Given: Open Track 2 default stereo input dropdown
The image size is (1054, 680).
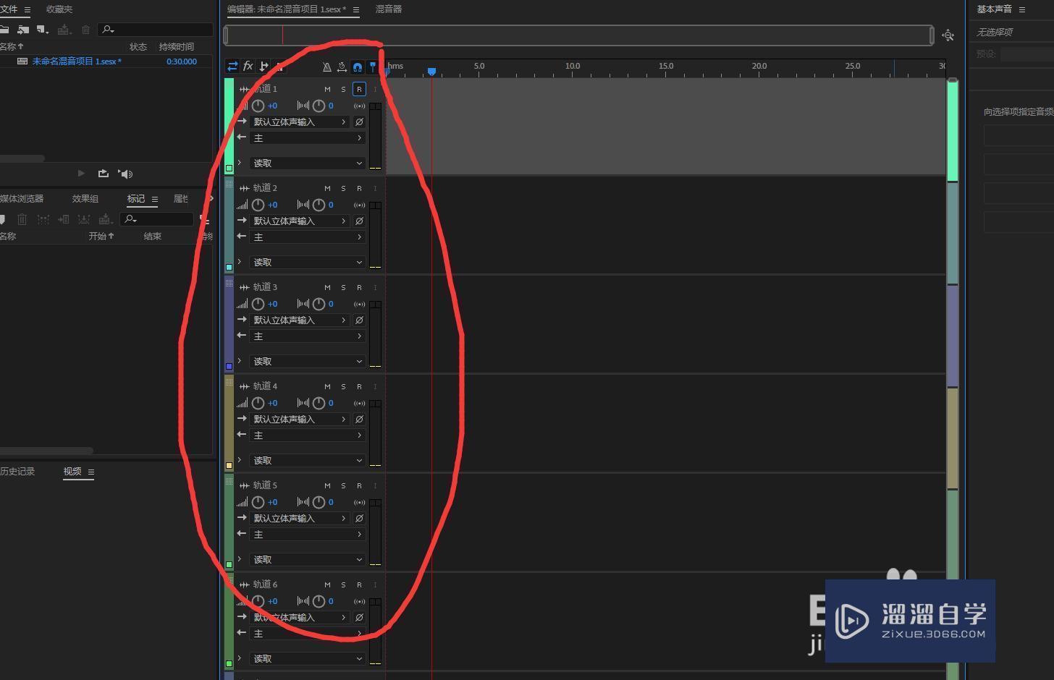Looking at the screenshot, I should [300, 221].
